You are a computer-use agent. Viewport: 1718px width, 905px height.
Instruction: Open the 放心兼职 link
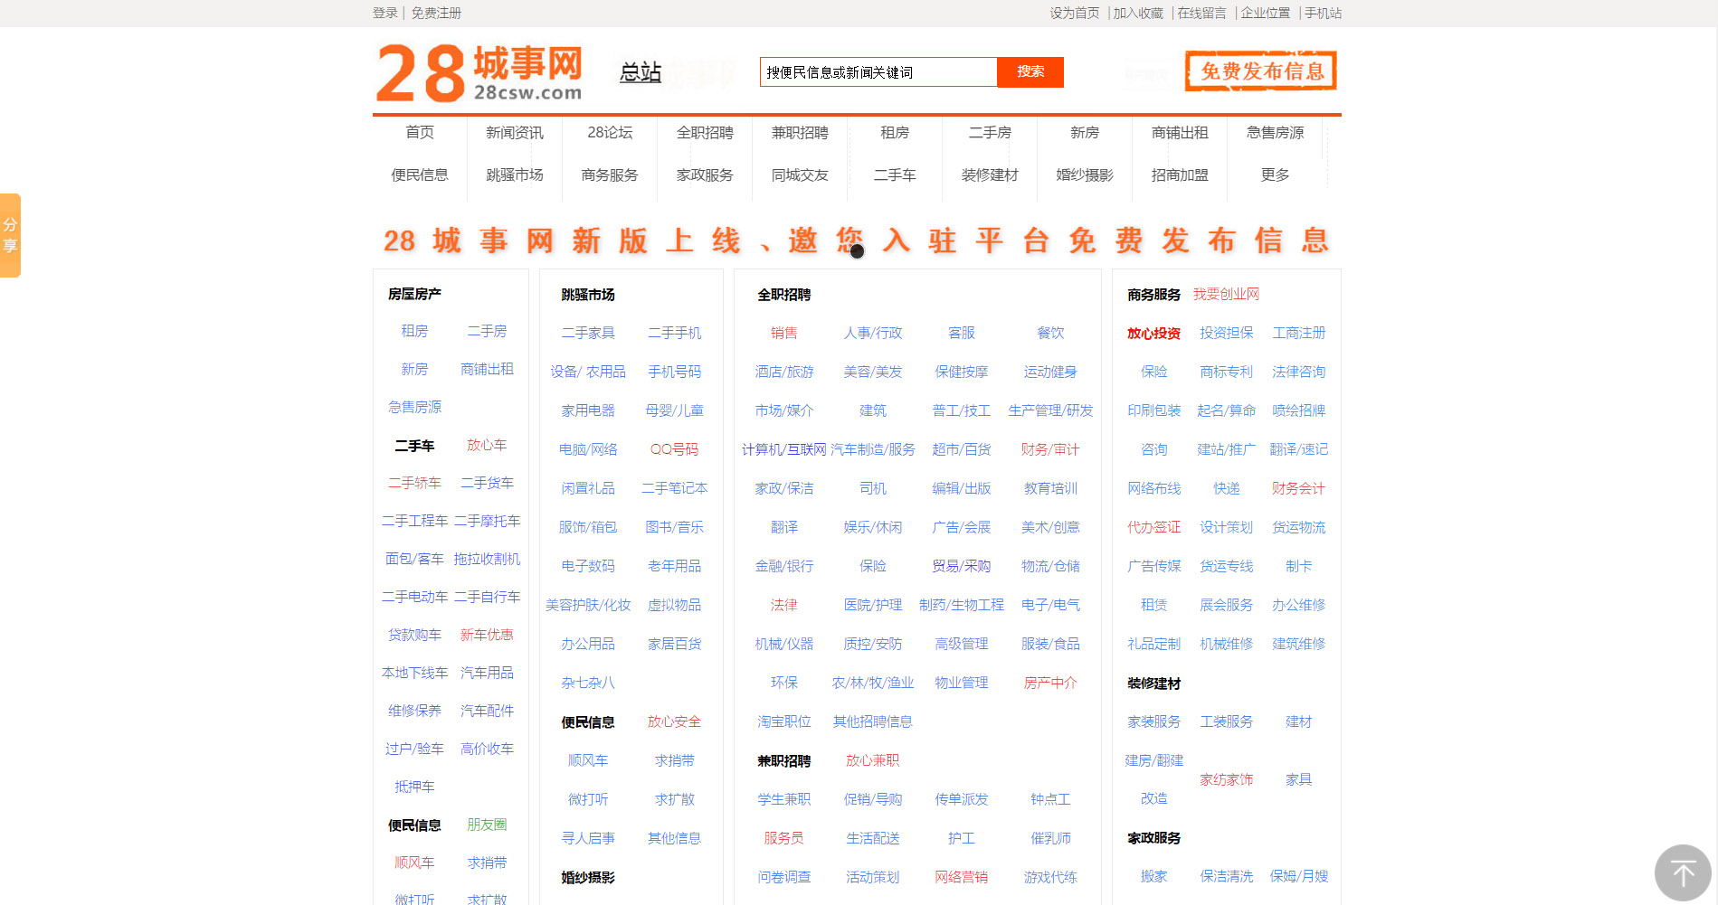[x=872, y=760]
